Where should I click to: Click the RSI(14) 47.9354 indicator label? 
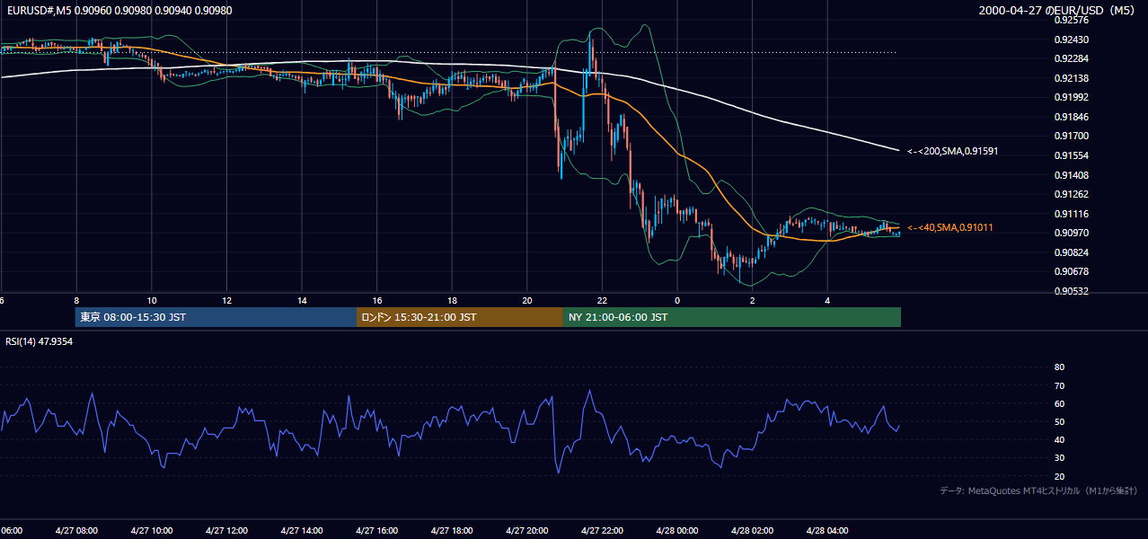39,341
